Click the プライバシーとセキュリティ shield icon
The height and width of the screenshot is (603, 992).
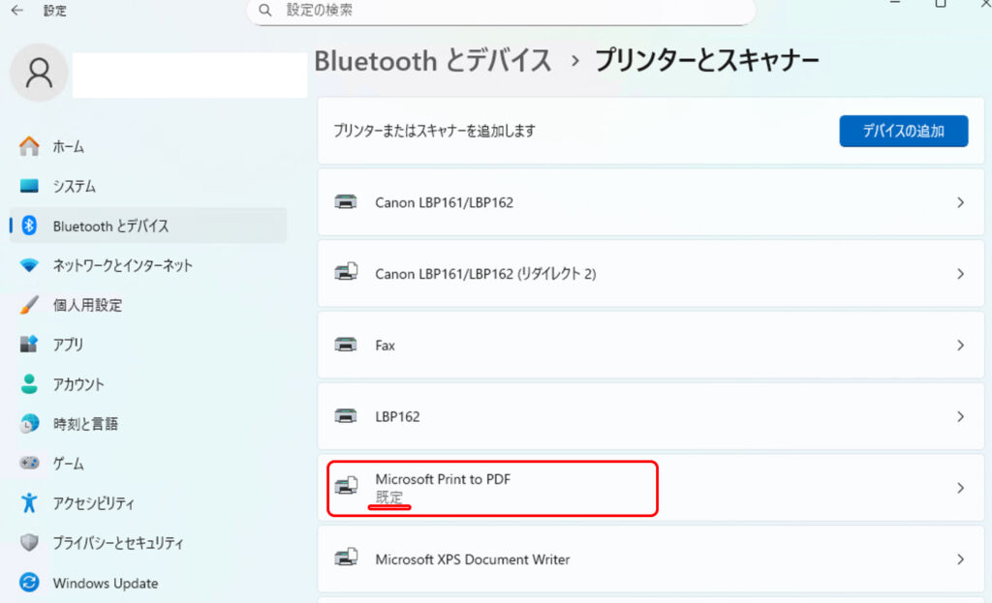(x=29, y=543)
